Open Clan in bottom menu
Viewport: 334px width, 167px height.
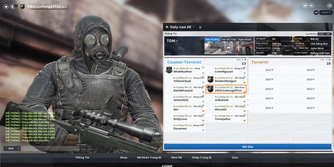[235, 158]
